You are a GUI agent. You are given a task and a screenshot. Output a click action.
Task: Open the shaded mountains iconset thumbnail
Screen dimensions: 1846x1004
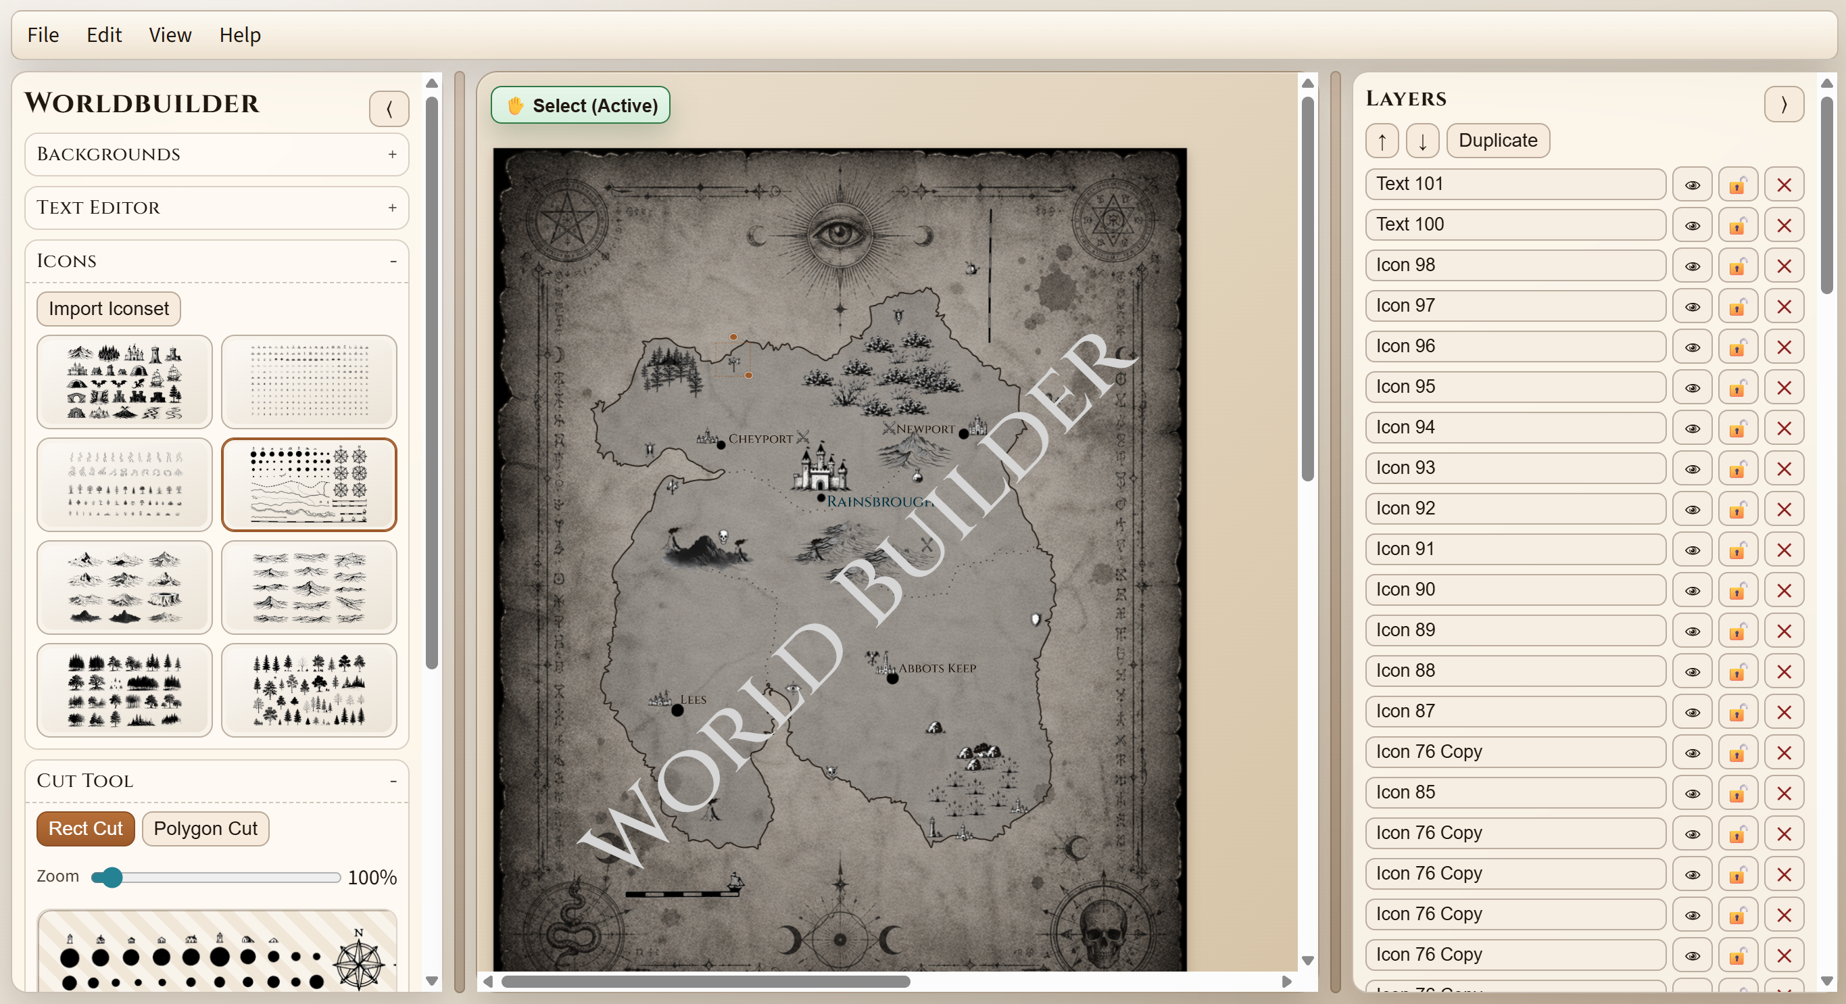(x=124, y=588)
